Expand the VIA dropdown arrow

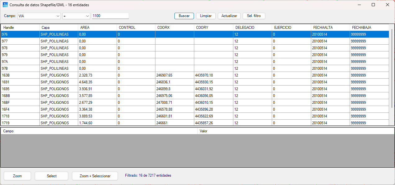tap(57, 16)
